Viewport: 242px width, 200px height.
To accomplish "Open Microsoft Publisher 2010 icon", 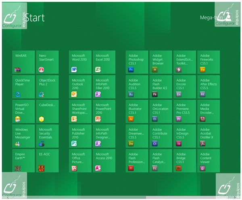I will point(74,143).
